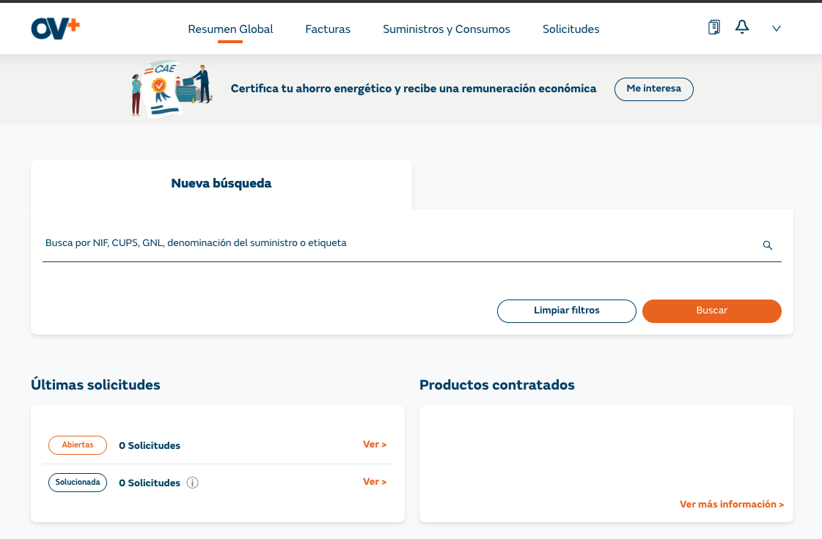Click the Me interesa button
Screen dimensions: 822x539
coord(654,89)
